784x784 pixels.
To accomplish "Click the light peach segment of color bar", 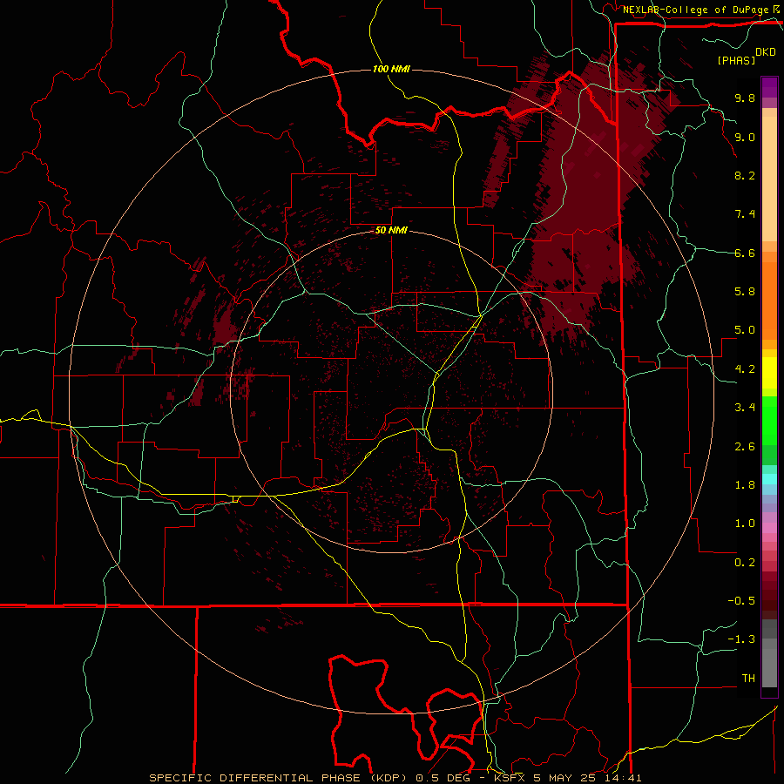I will [x=769, y=179].
